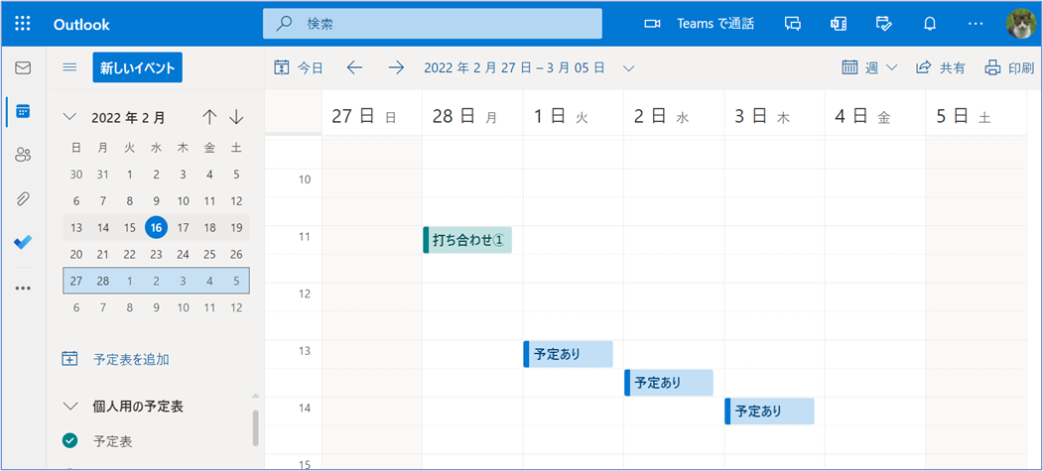Open the date range dropdown chevron
This screenshot has height=471, width=1043.
(x=628, y=67)
